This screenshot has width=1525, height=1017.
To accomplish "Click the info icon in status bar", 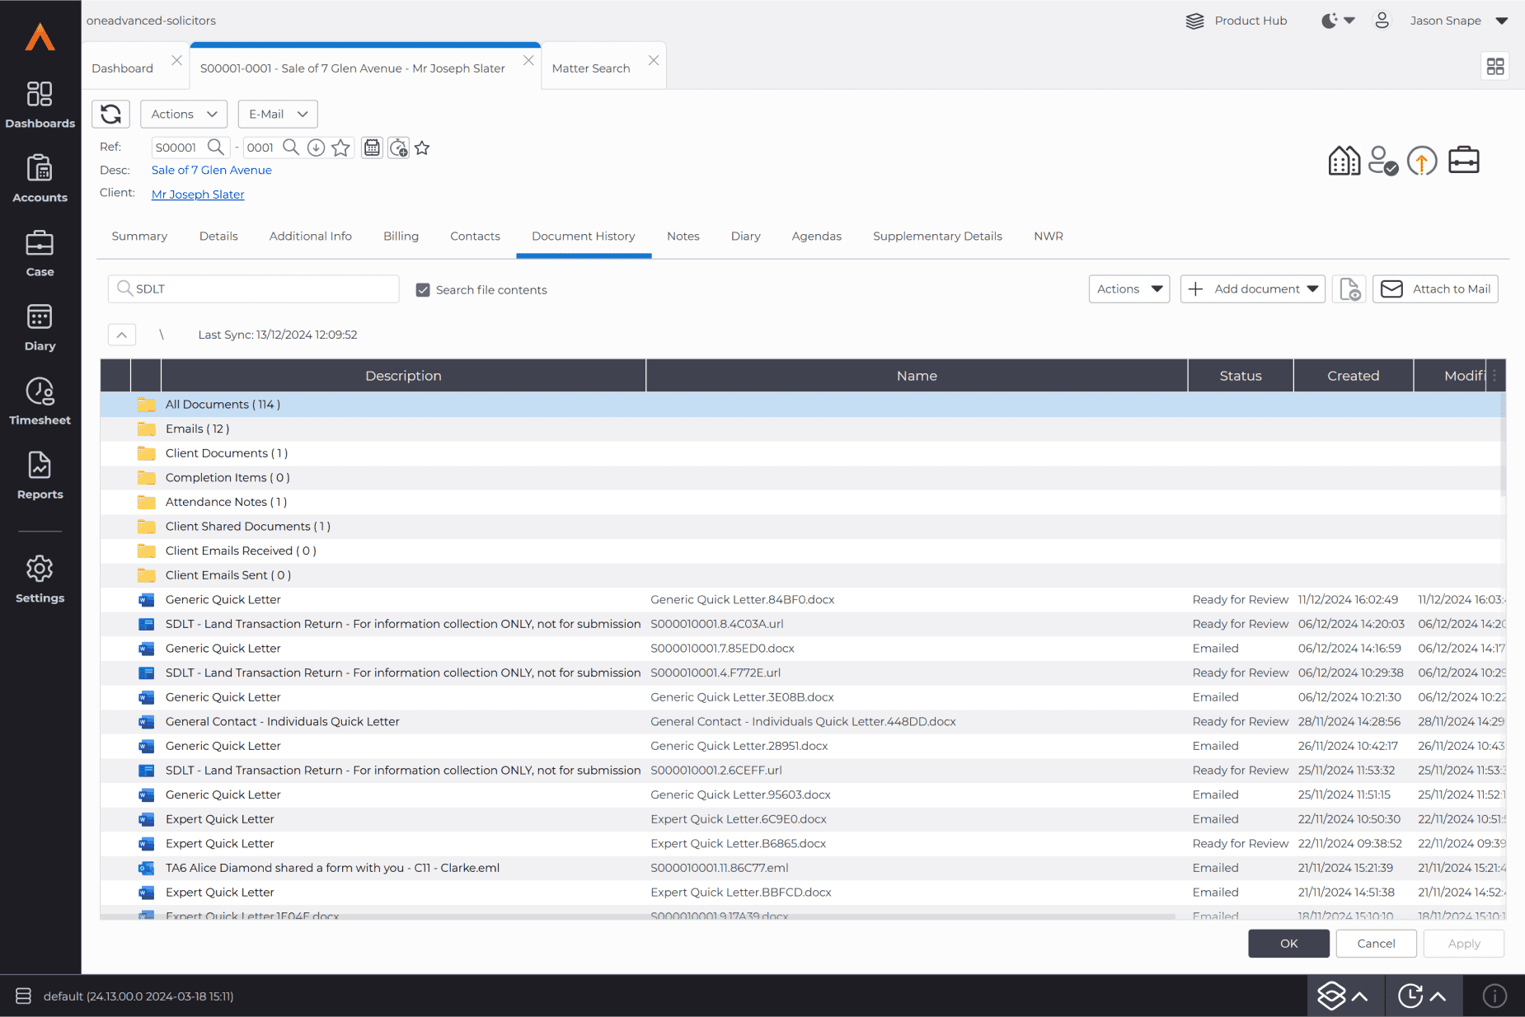I will pyautogui.click(x=1494, y=996).
